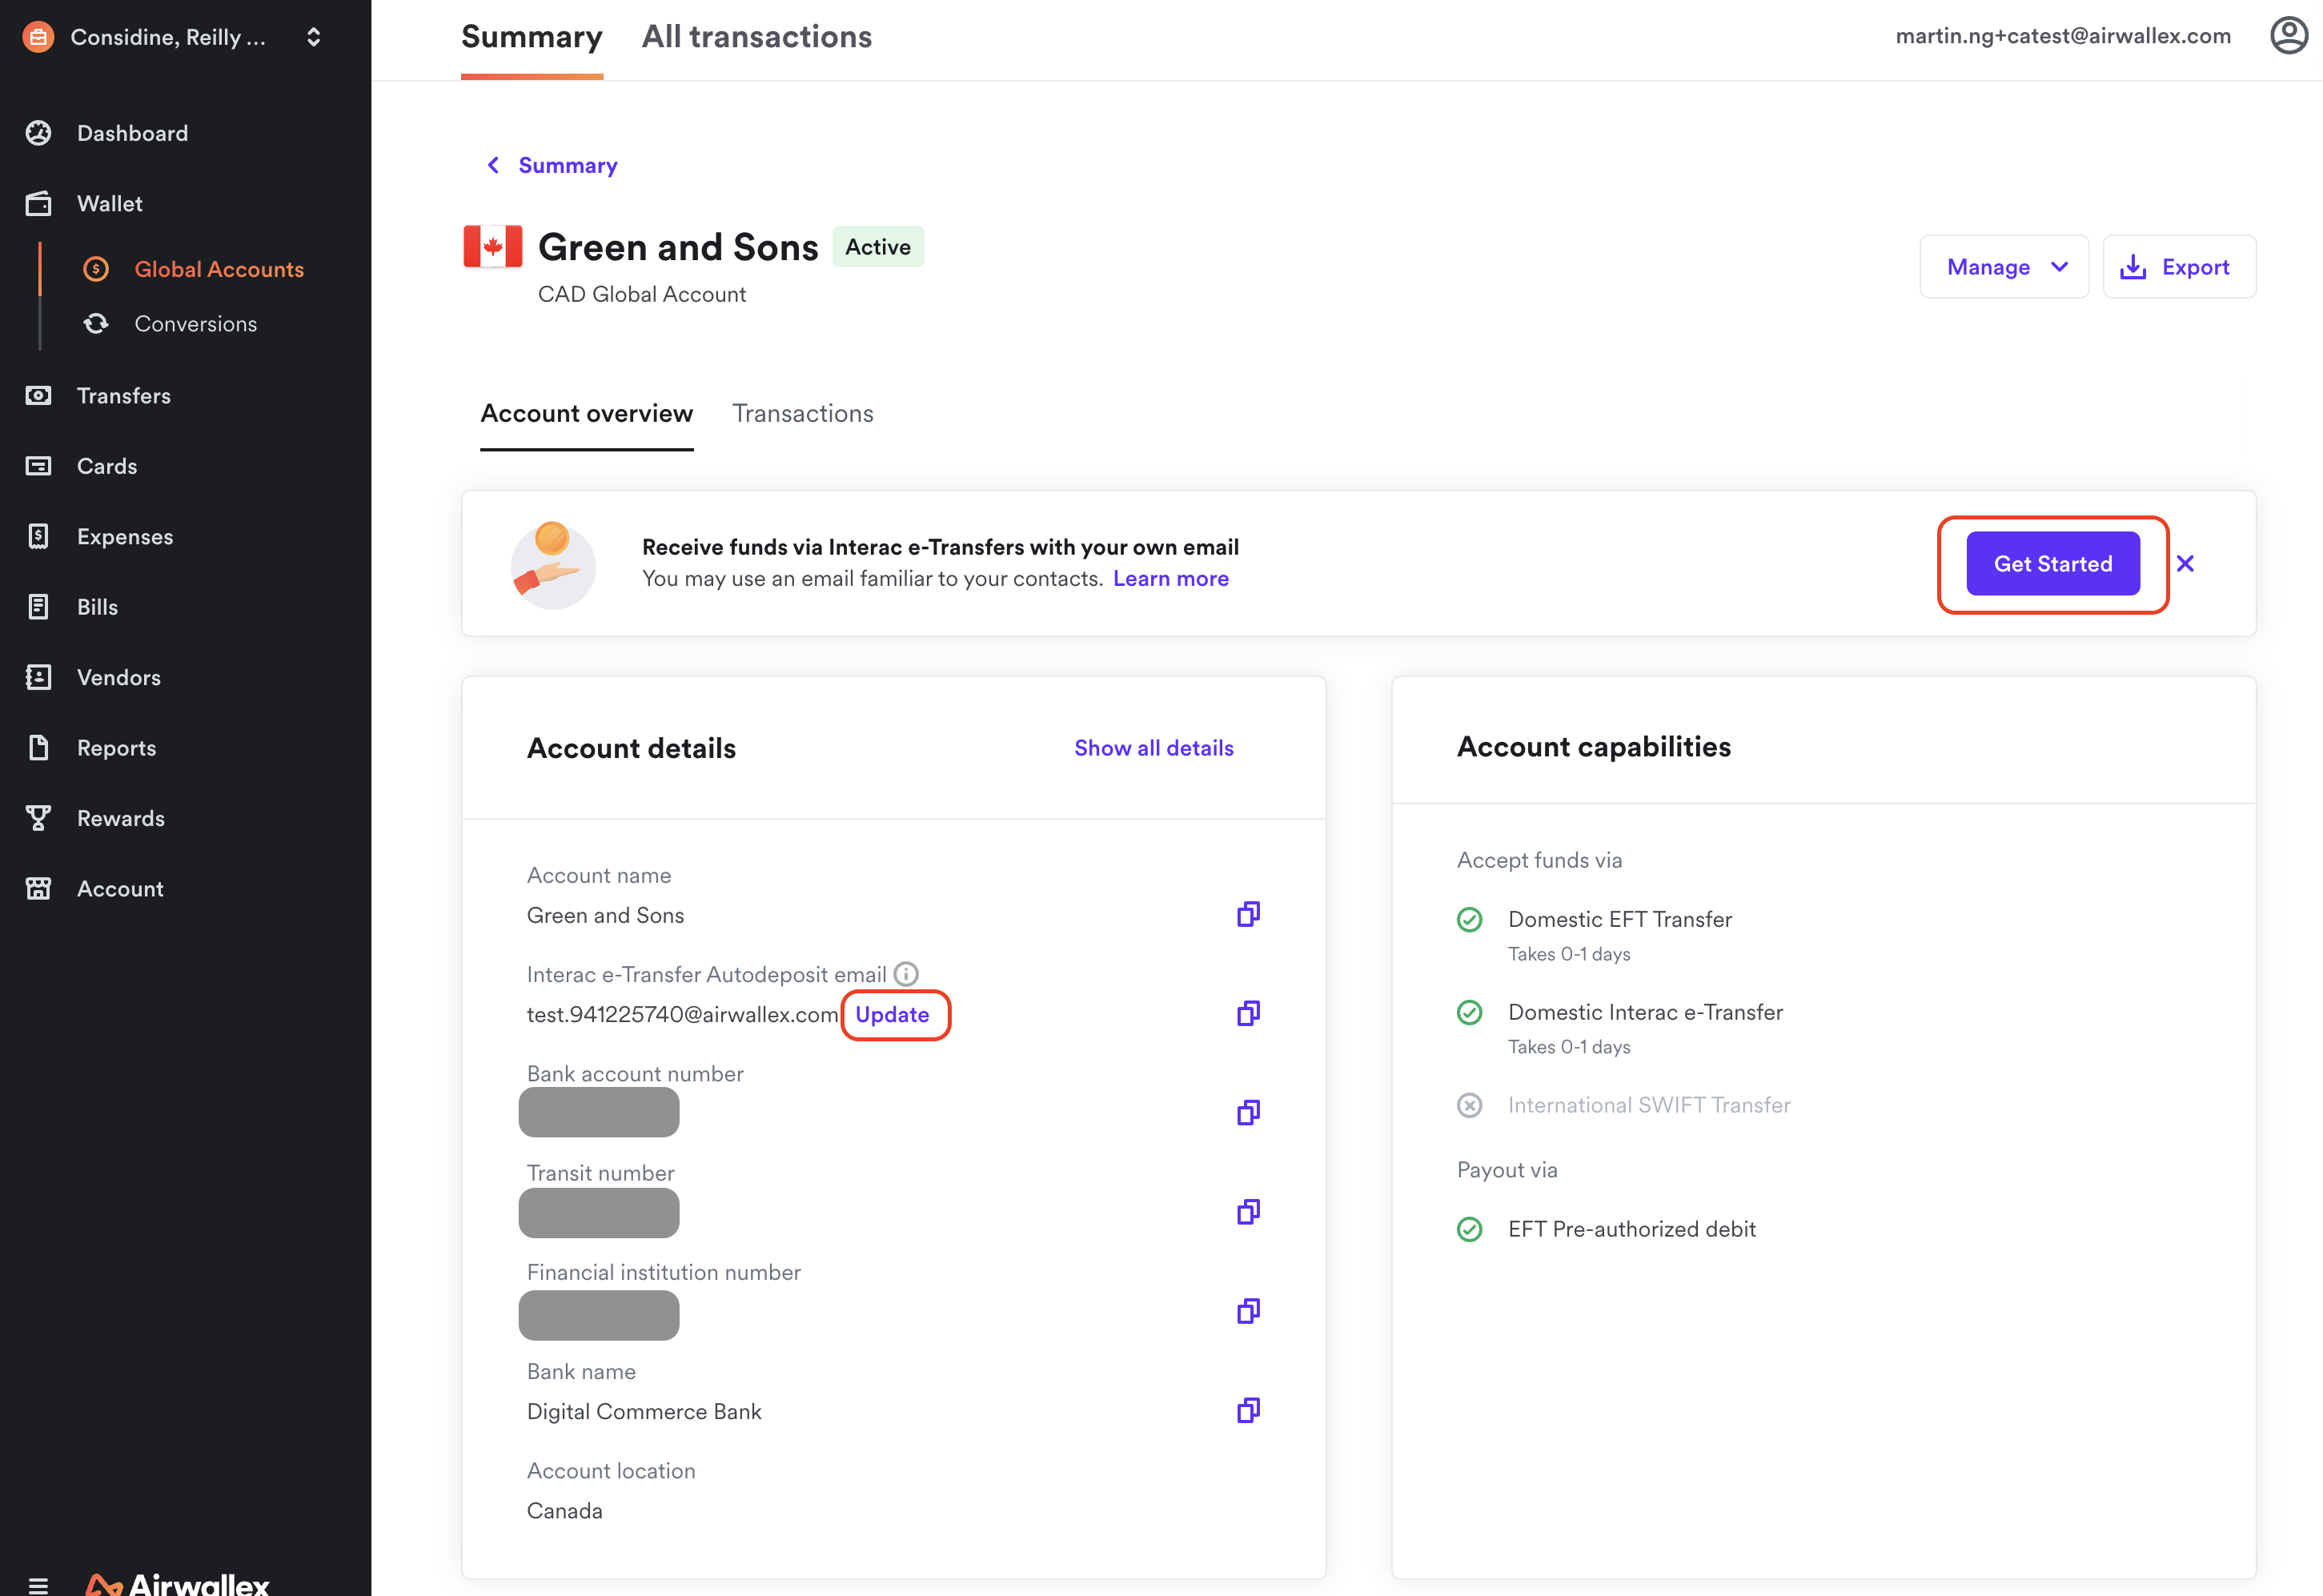Click Update next to Autodeposit email
Screen dimensions: 2323x1596
892,1015
